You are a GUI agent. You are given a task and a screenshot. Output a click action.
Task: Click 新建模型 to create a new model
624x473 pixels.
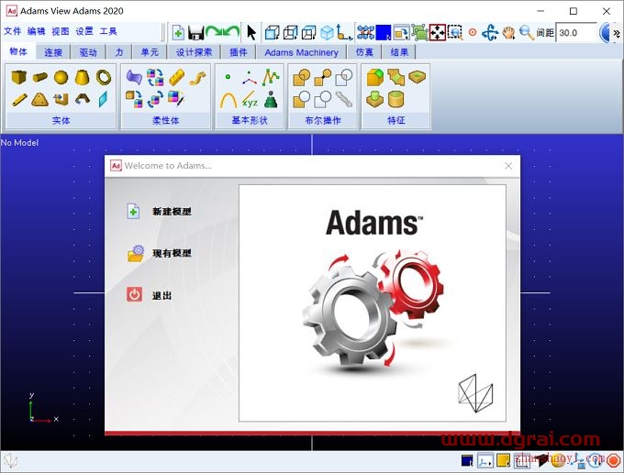tap(172, 212)
